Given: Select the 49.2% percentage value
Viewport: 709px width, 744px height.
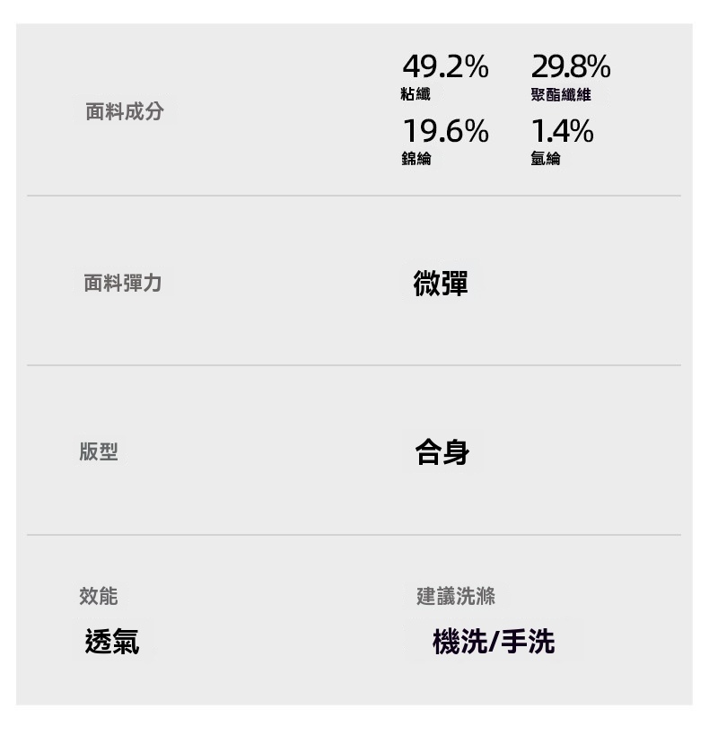Looking at the screenshot, I should pos(445,66).
